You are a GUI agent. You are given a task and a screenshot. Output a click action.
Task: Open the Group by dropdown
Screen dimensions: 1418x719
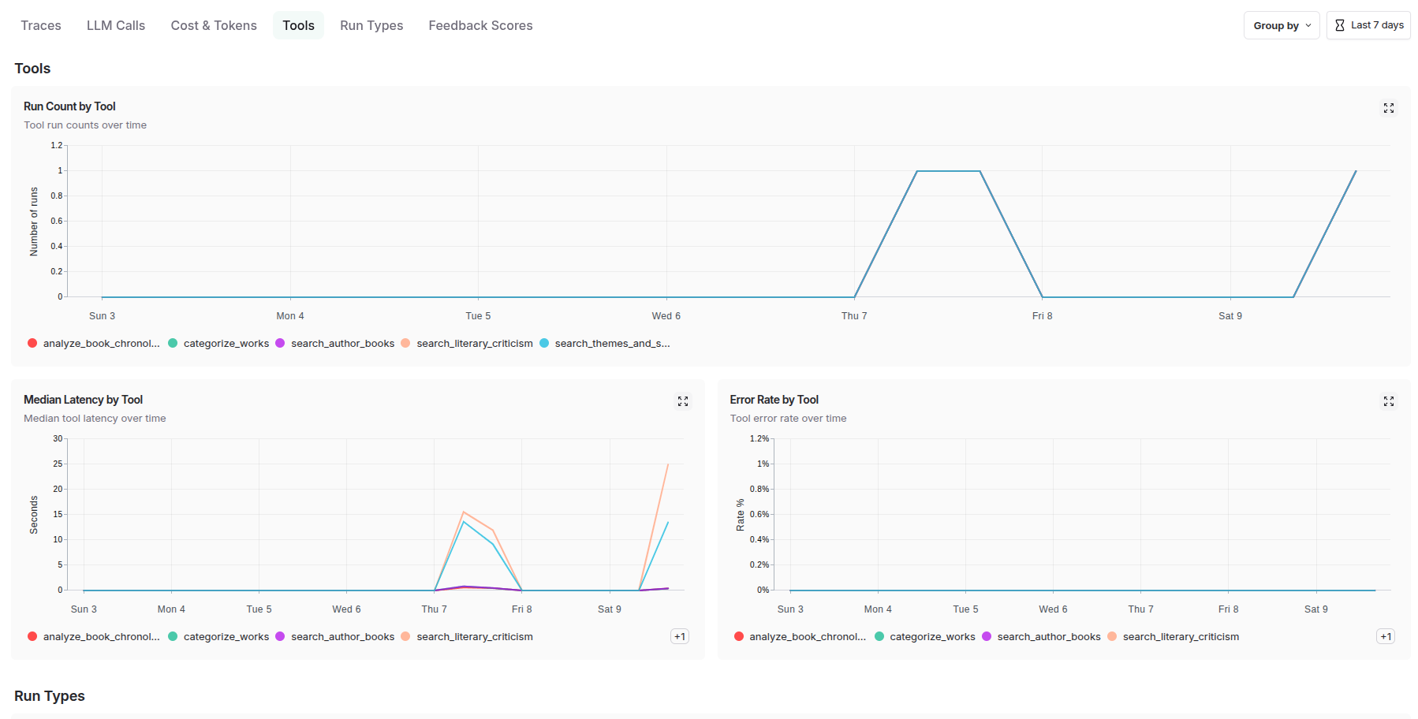point(1281,25)
